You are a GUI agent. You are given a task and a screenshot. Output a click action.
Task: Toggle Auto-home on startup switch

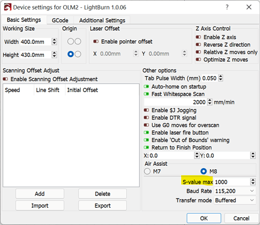[x=146, y=86]
